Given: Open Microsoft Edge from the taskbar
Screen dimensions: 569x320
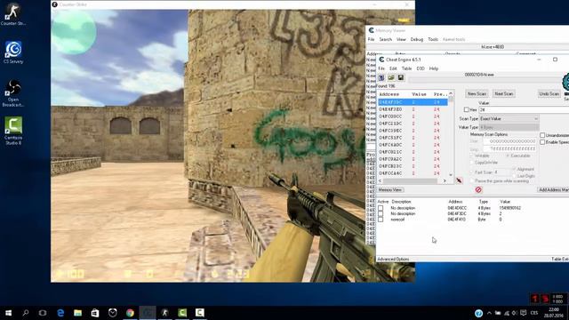Looking at the screenshot, I should (60, 313).
